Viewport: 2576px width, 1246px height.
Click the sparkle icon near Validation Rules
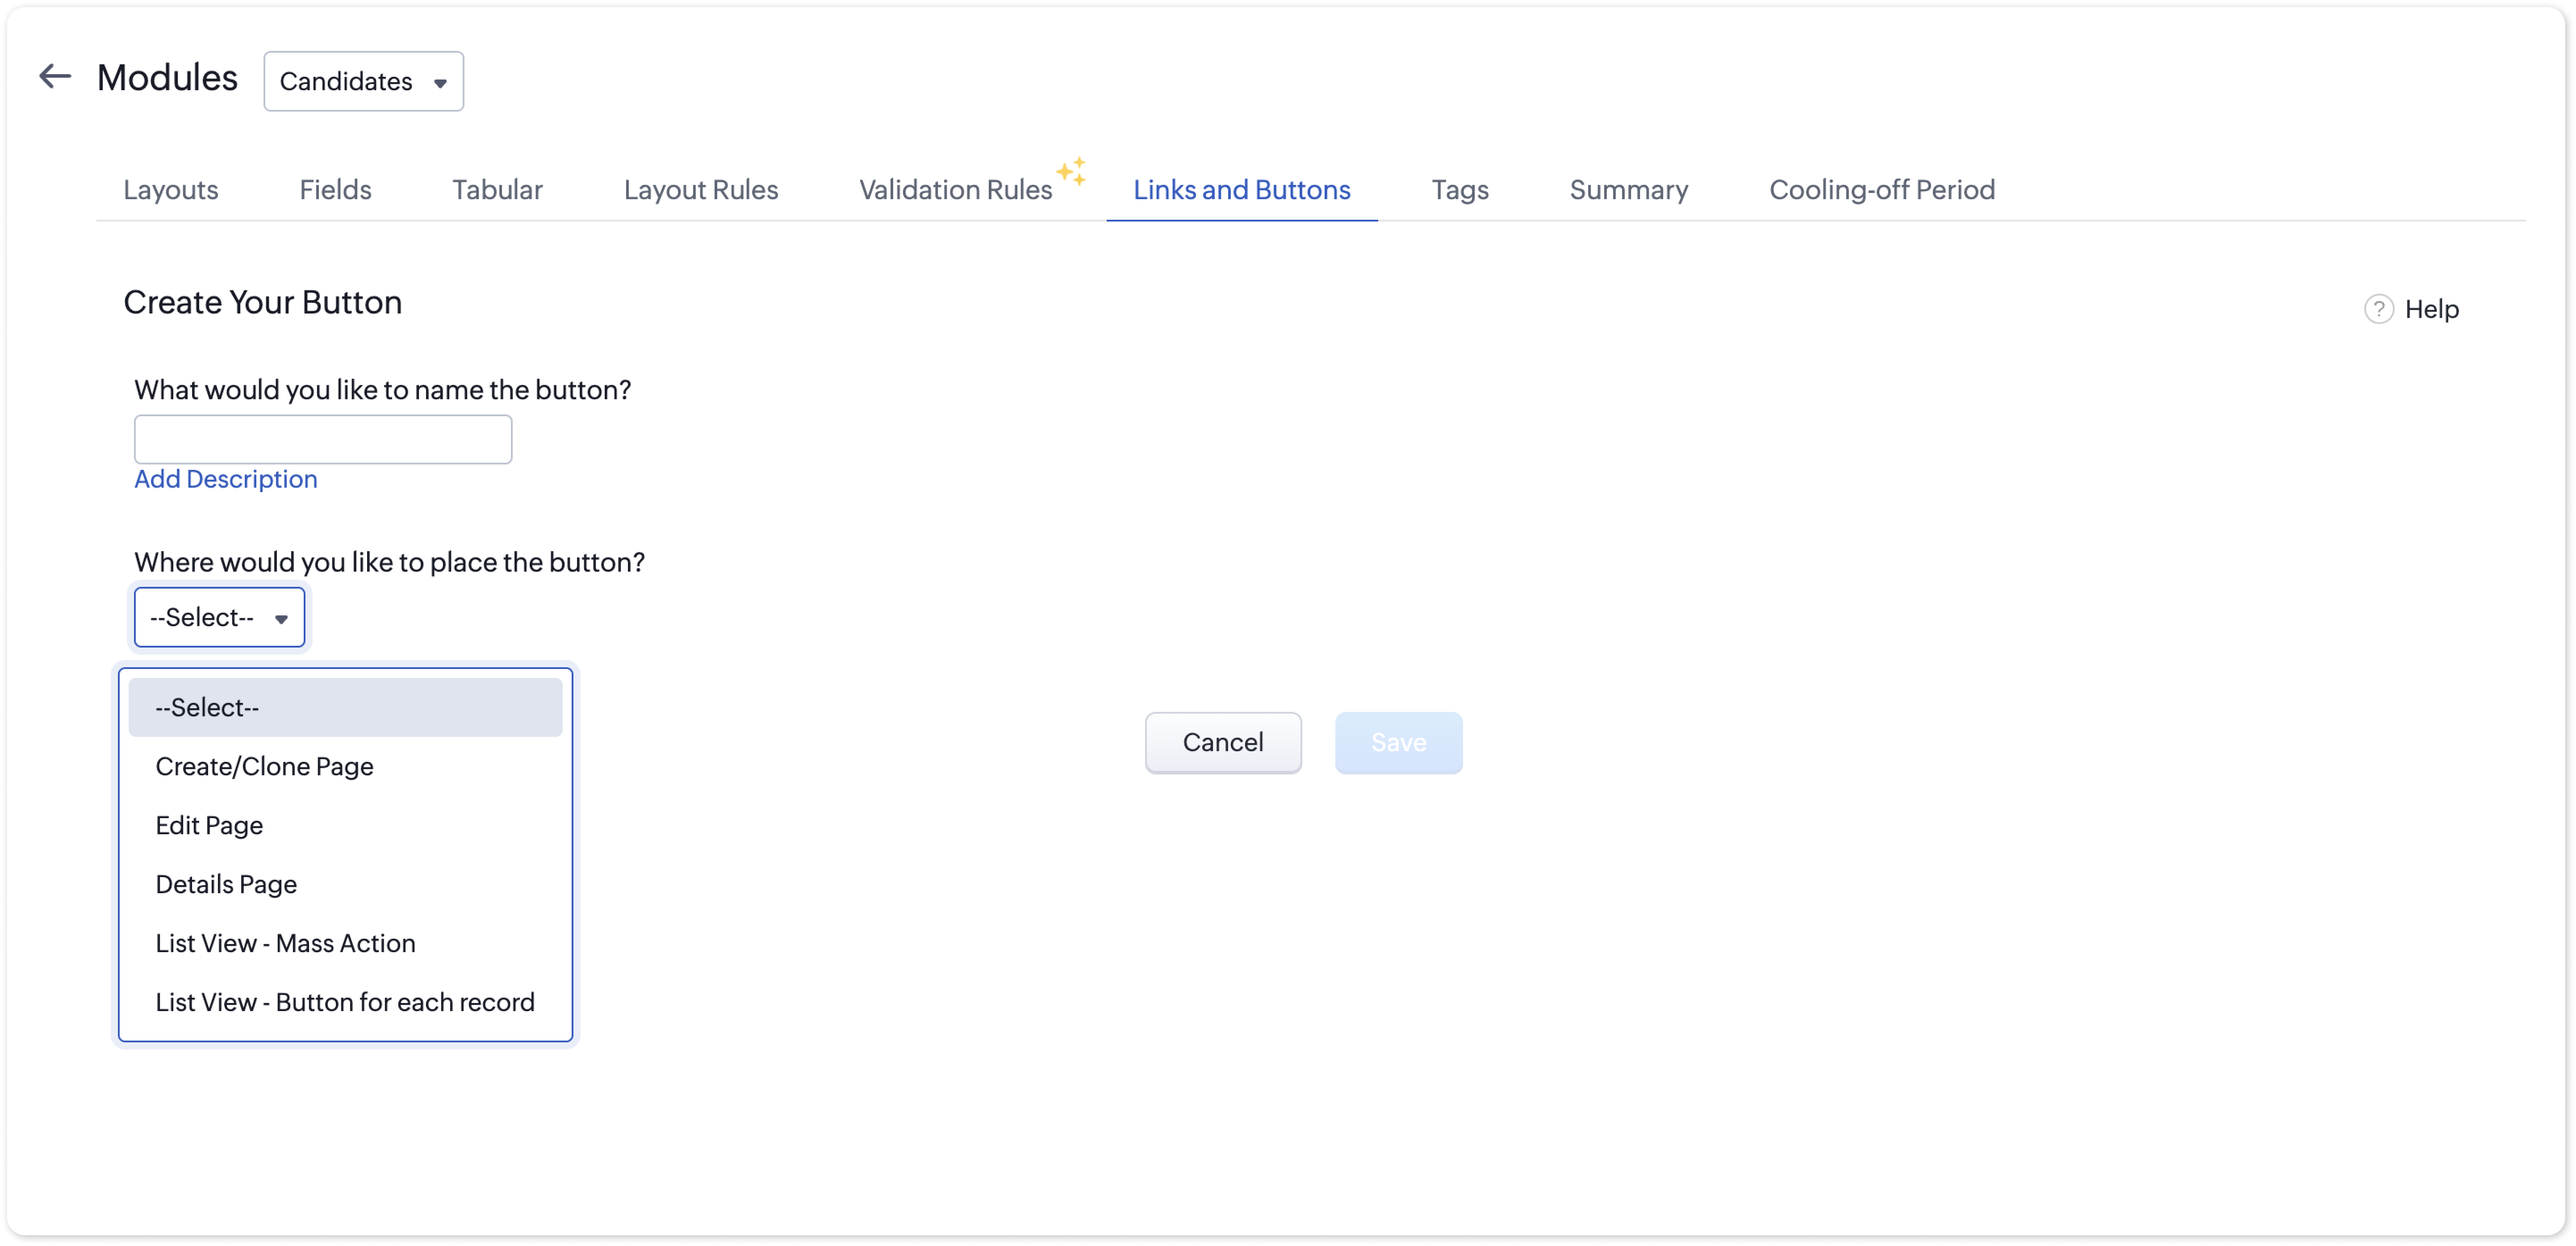pos(1071,171)
